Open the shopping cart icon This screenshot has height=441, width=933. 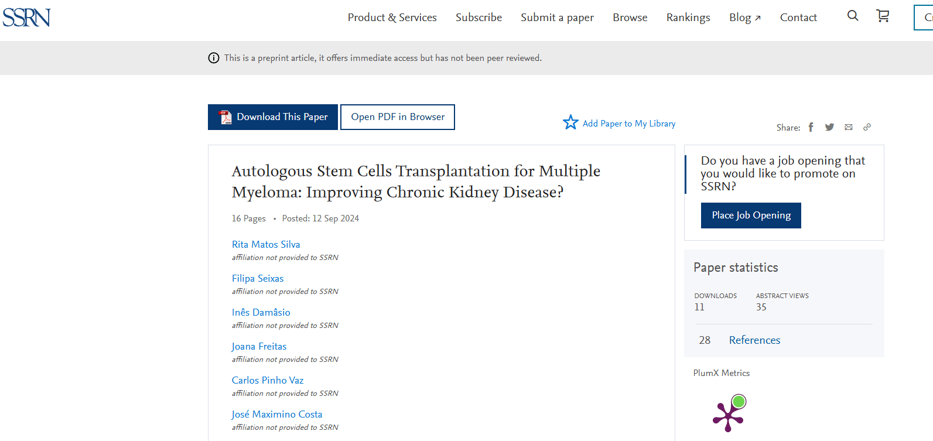[x=883, y=16]
